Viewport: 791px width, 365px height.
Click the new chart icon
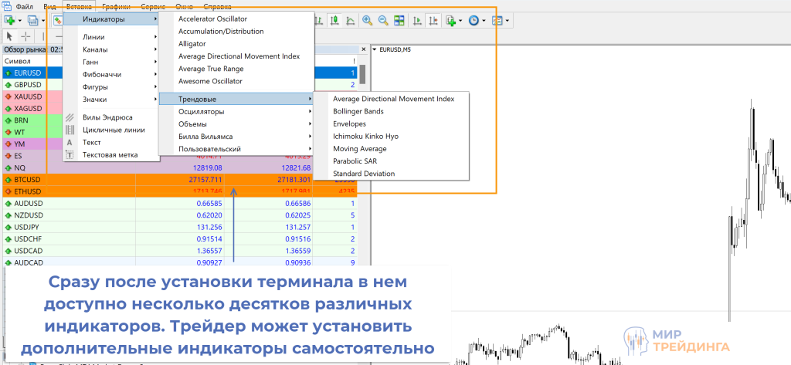[x=9, y=20]
